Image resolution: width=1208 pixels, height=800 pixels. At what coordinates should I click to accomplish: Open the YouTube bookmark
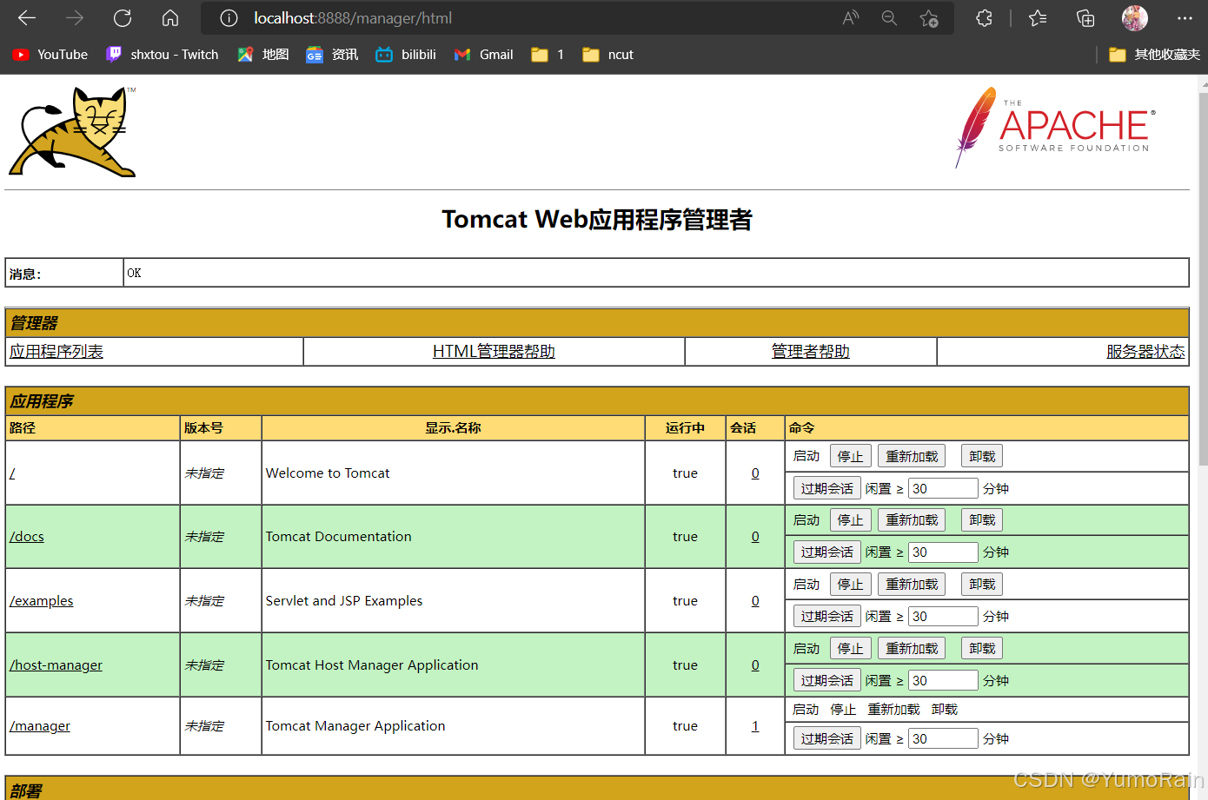pos(50,55)
